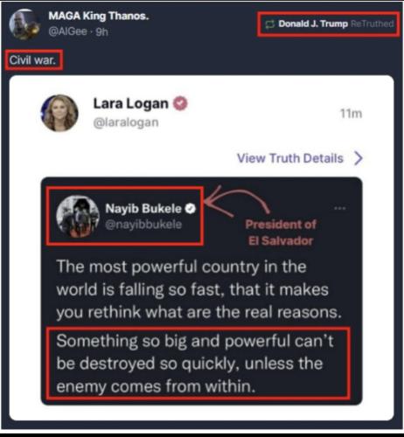
Task: Click Nayib Bukele's verified checkmark
Action: (x=191, y=209)
